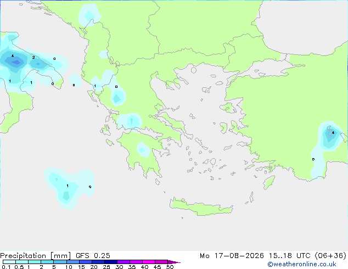Select the 'GFS 0.25' model label
Screen dimensions: 348x269
[93, 256]
